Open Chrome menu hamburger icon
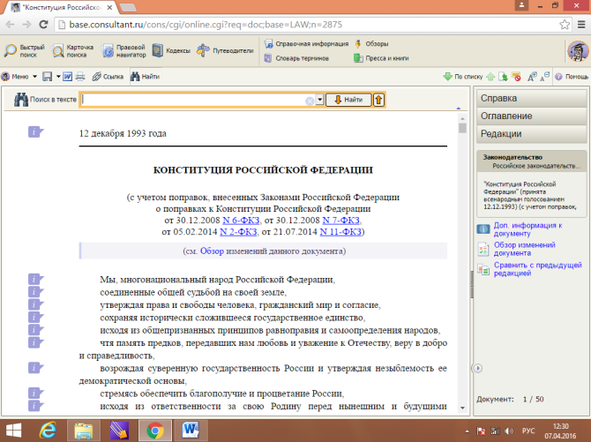591x442 pixels. (x=581, y=25)
